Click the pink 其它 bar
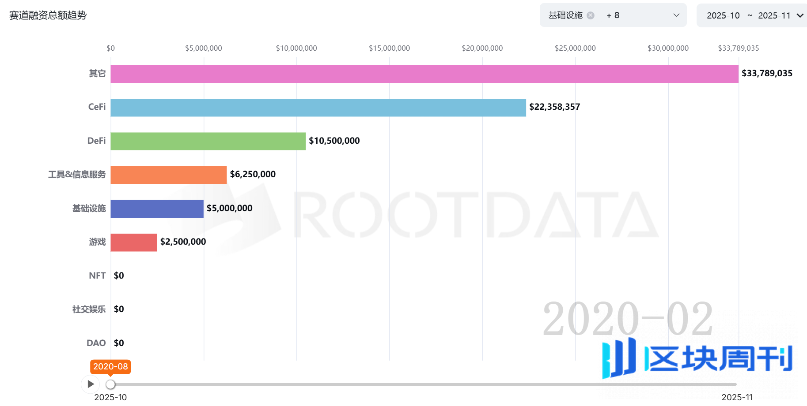Viewport: 807px width, 406px height. (424, 74)
